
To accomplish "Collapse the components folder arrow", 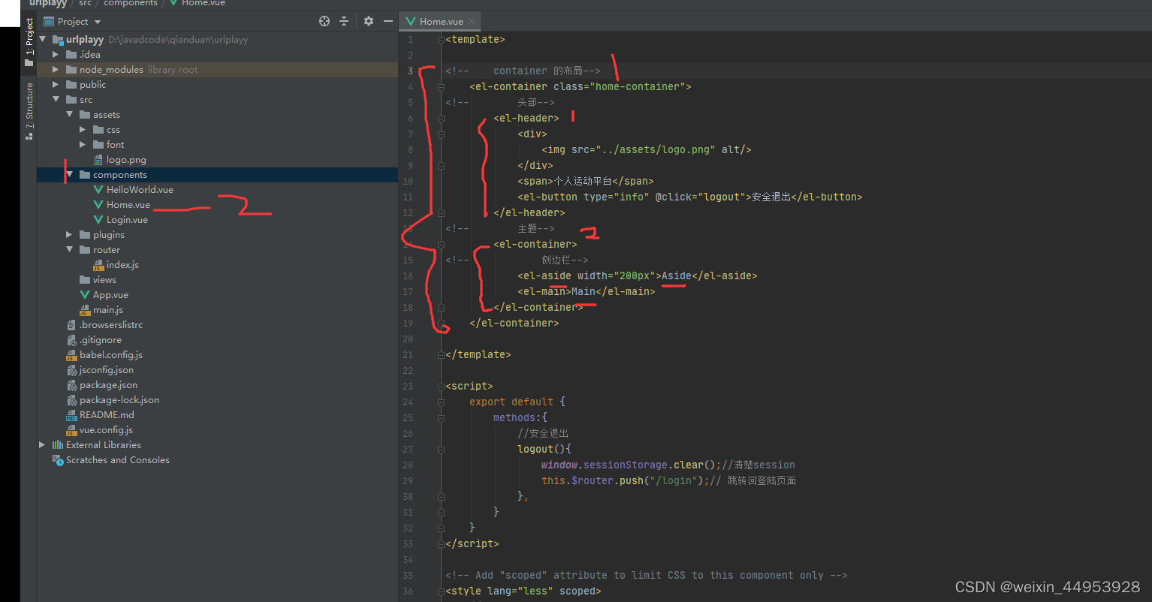I will tap(69, 174).
